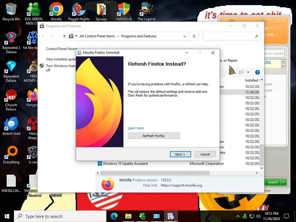Click Control Panel Home link

(x=61, y=49)
